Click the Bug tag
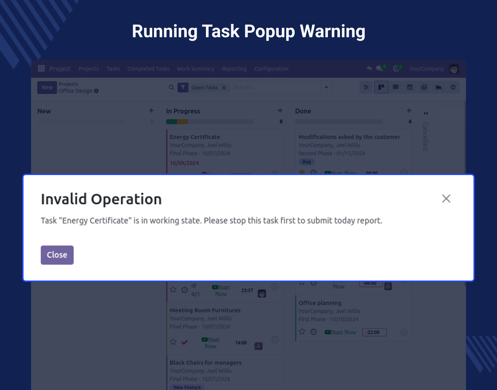Screen dimensions: 497x390 (307, 162)
